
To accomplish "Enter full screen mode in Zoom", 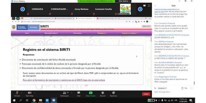I will pos(149,6).
